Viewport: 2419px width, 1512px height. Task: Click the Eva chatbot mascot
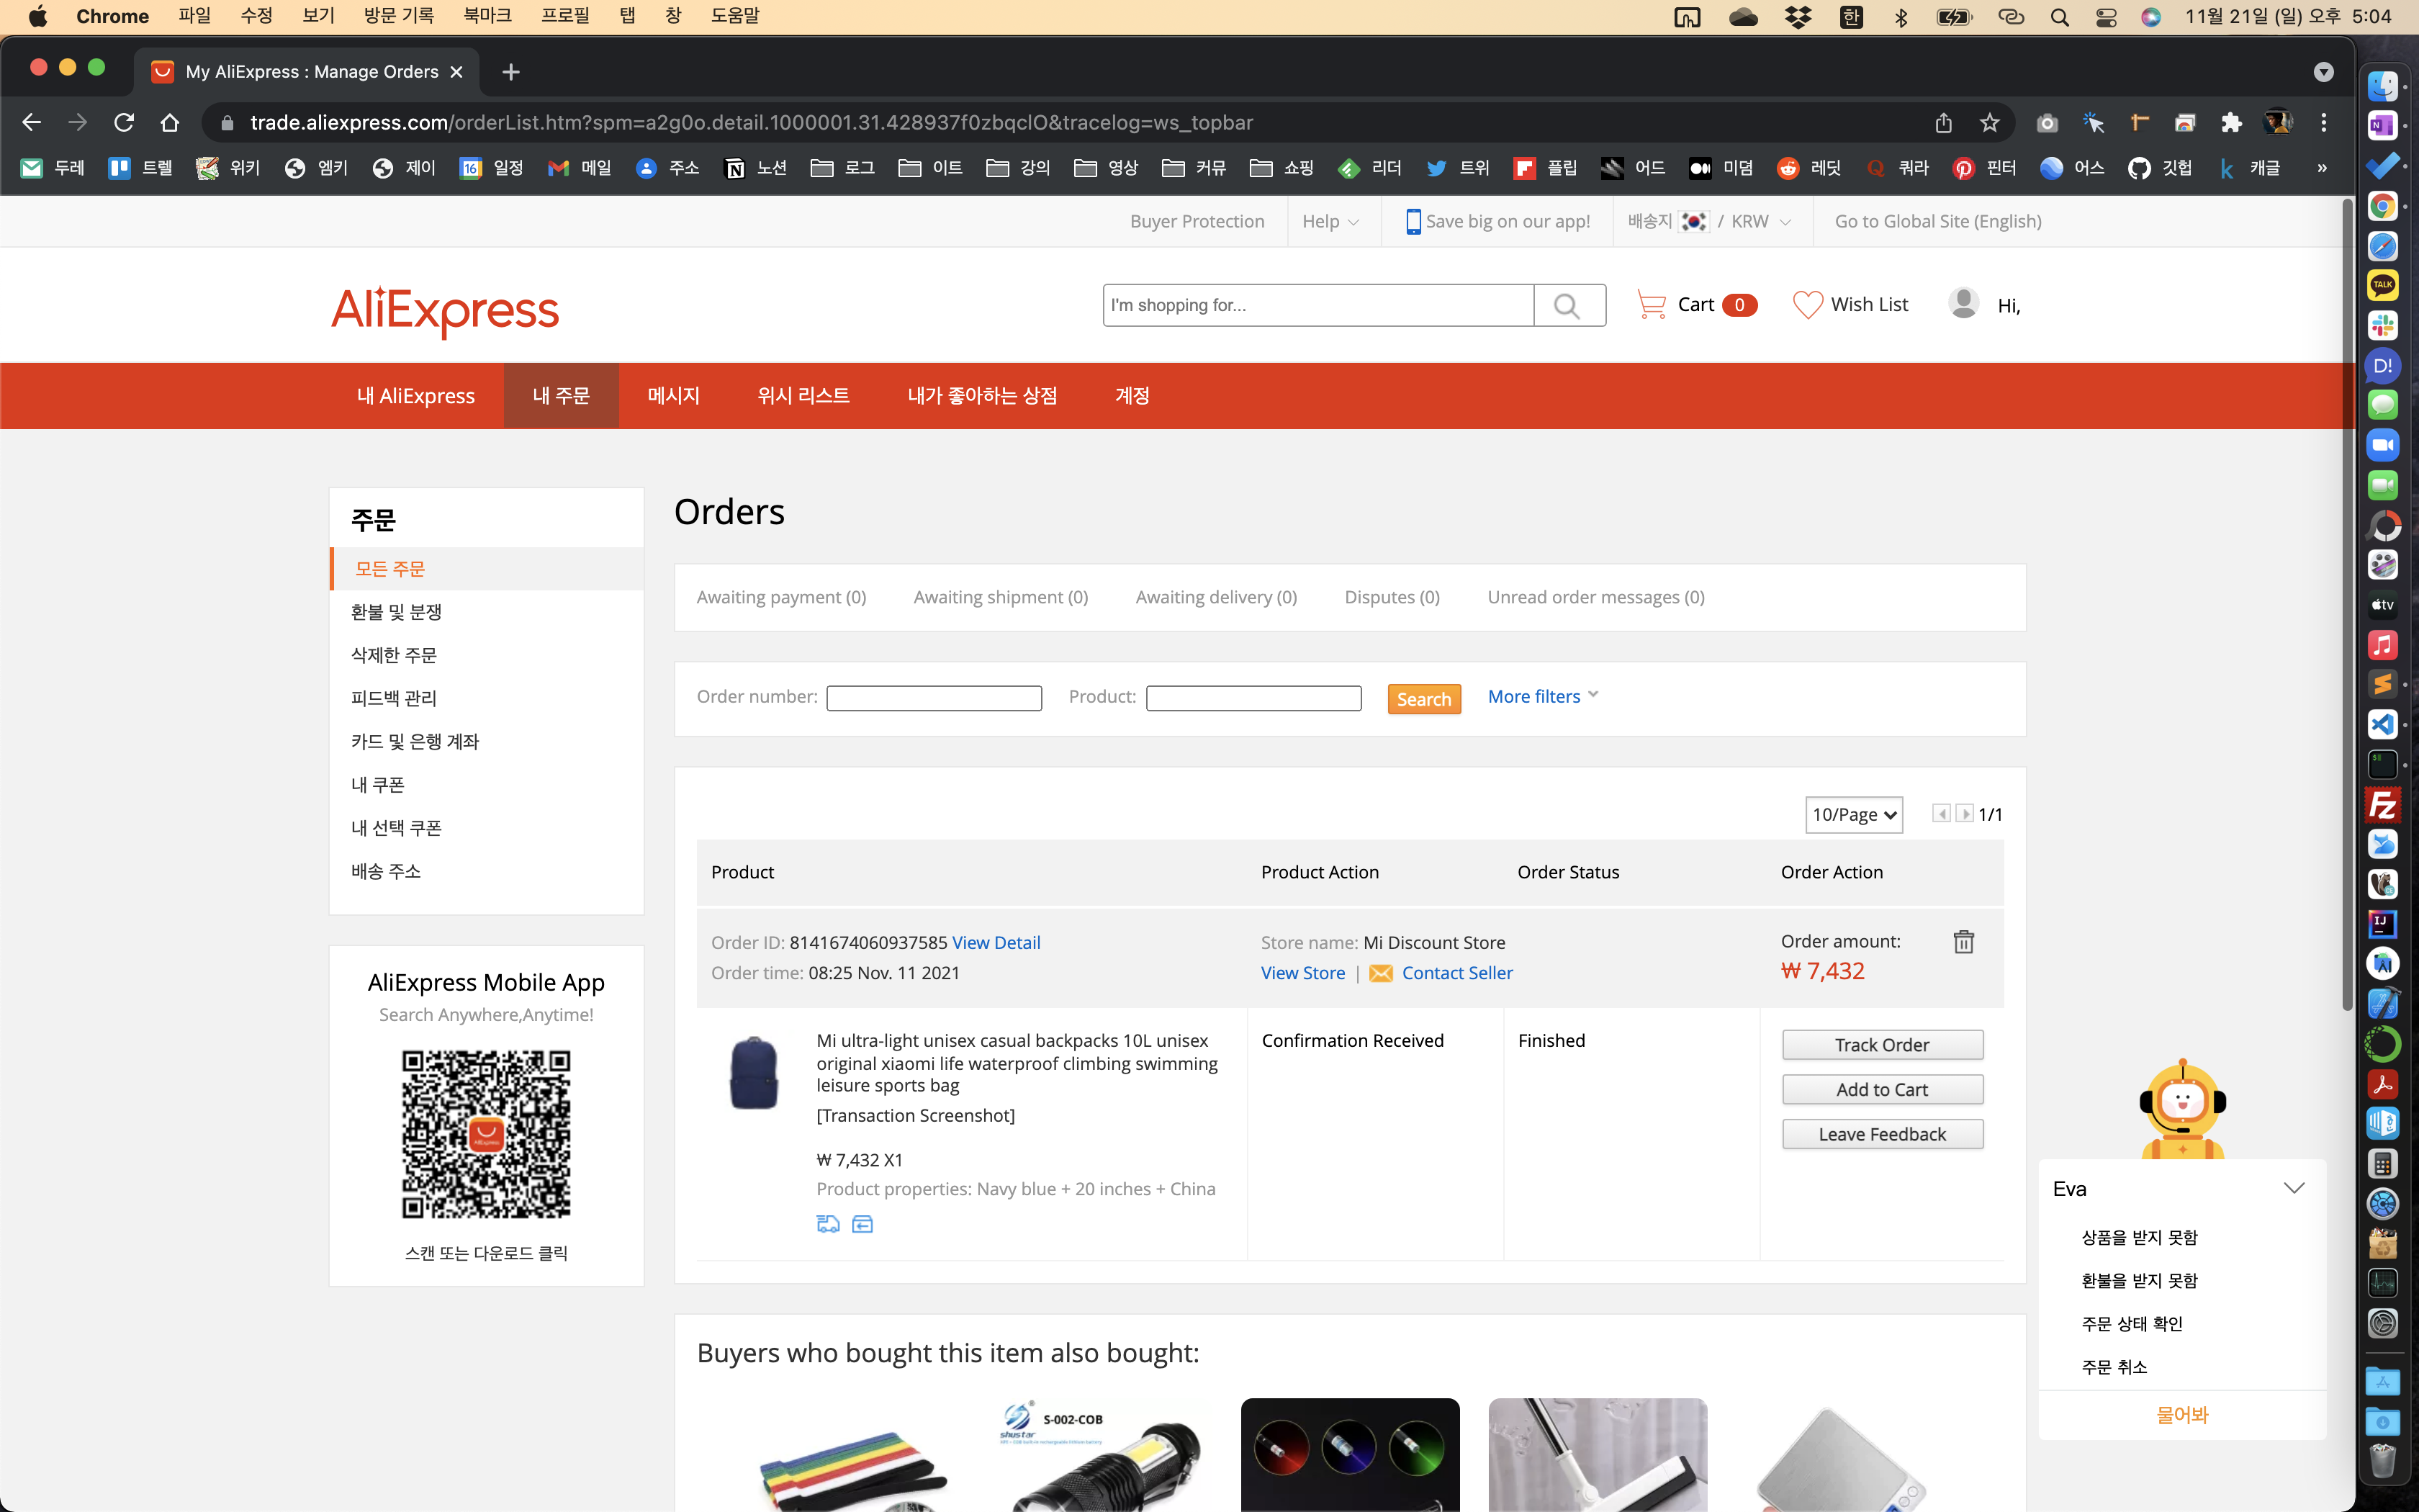click(x=2182, y=1109)
